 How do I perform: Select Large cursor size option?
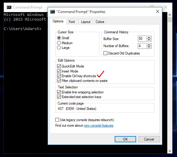pyautogui.click(x=59, y=47)
